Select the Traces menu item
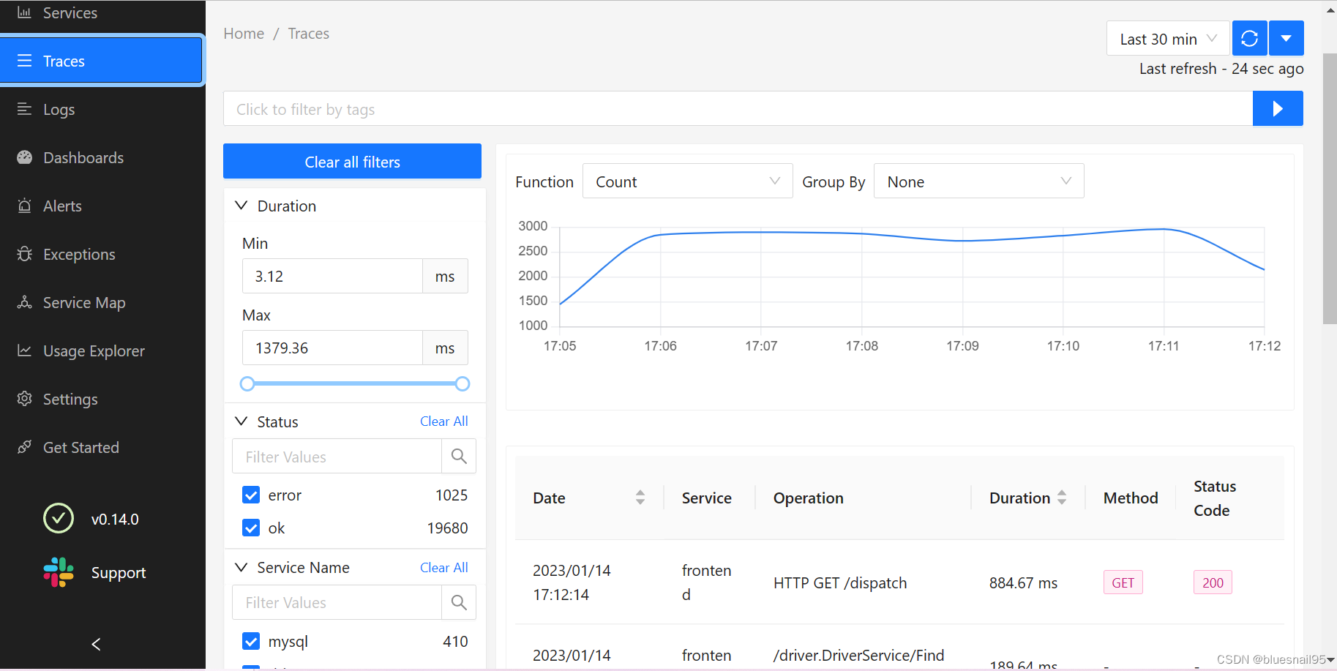Screen dimensions: 1337x671 pyautogui.click(x=102, y=61)
